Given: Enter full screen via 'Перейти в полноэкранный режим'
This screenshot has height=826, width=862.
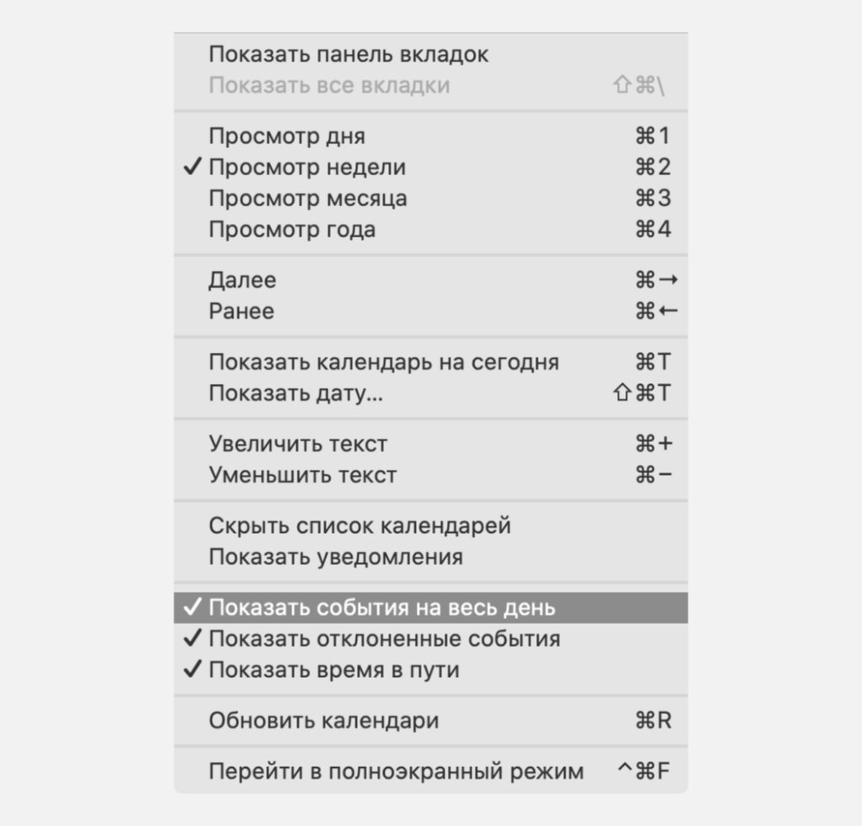Looking at the screenshot, I should (396, 771).
